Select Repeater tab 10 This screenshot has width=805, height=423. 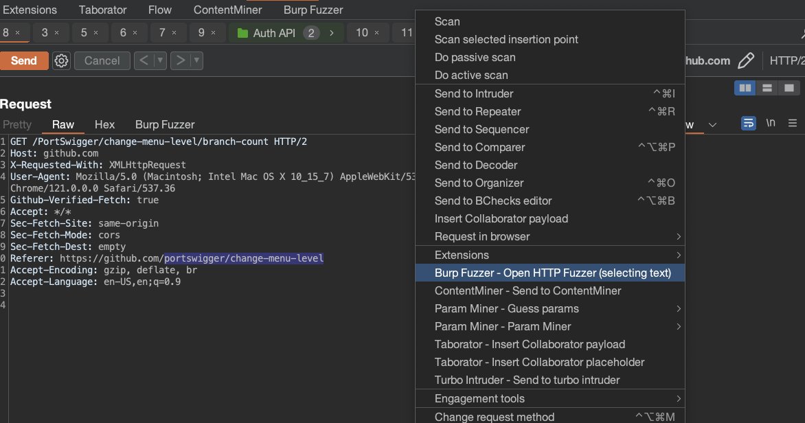(362, 33)
